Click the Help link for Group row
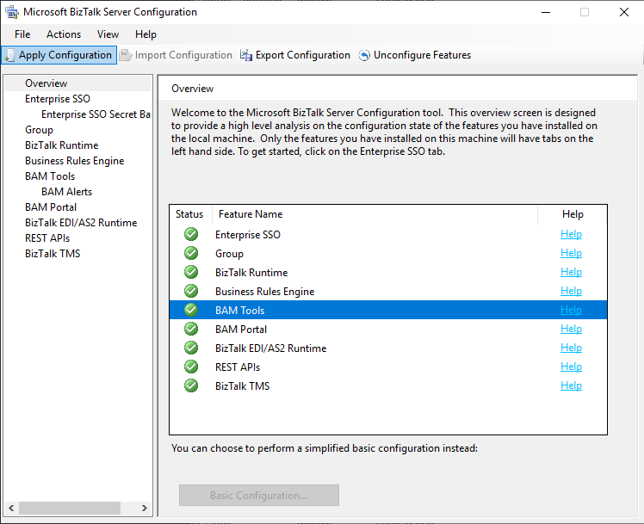The height and width of the screenshot is (524, 644). click(x=571, y=254)
